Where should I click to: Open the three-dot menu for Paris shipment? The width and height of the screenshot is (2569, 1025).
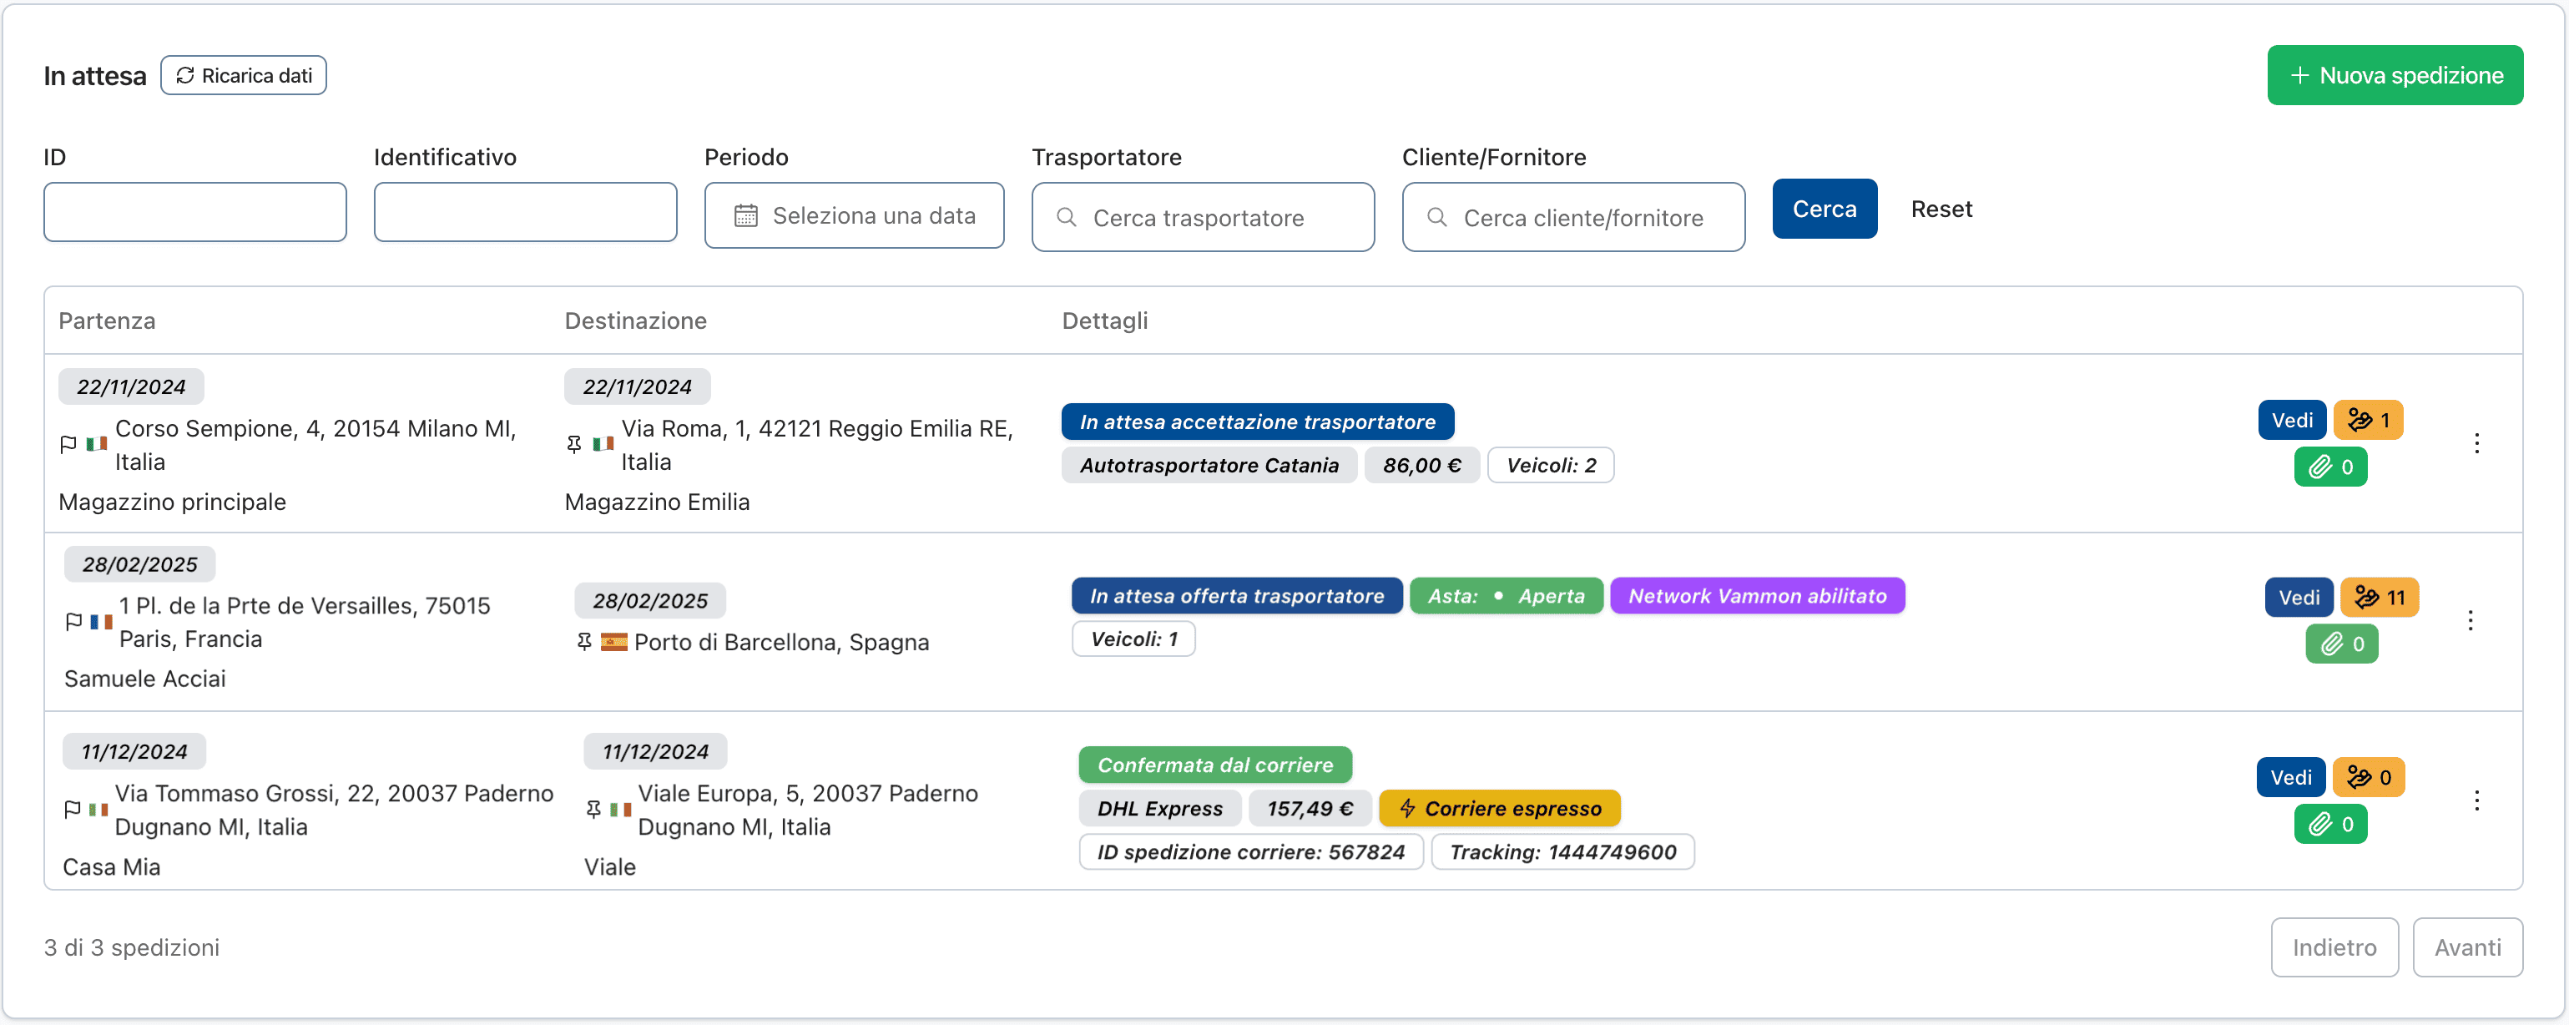(x=2470, y=621)
